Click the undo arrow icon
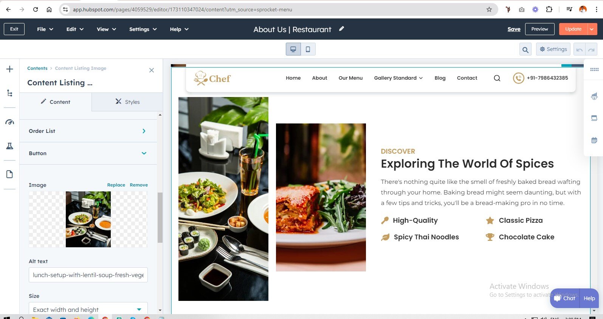The image size is (603, 319). coord(579,49)
